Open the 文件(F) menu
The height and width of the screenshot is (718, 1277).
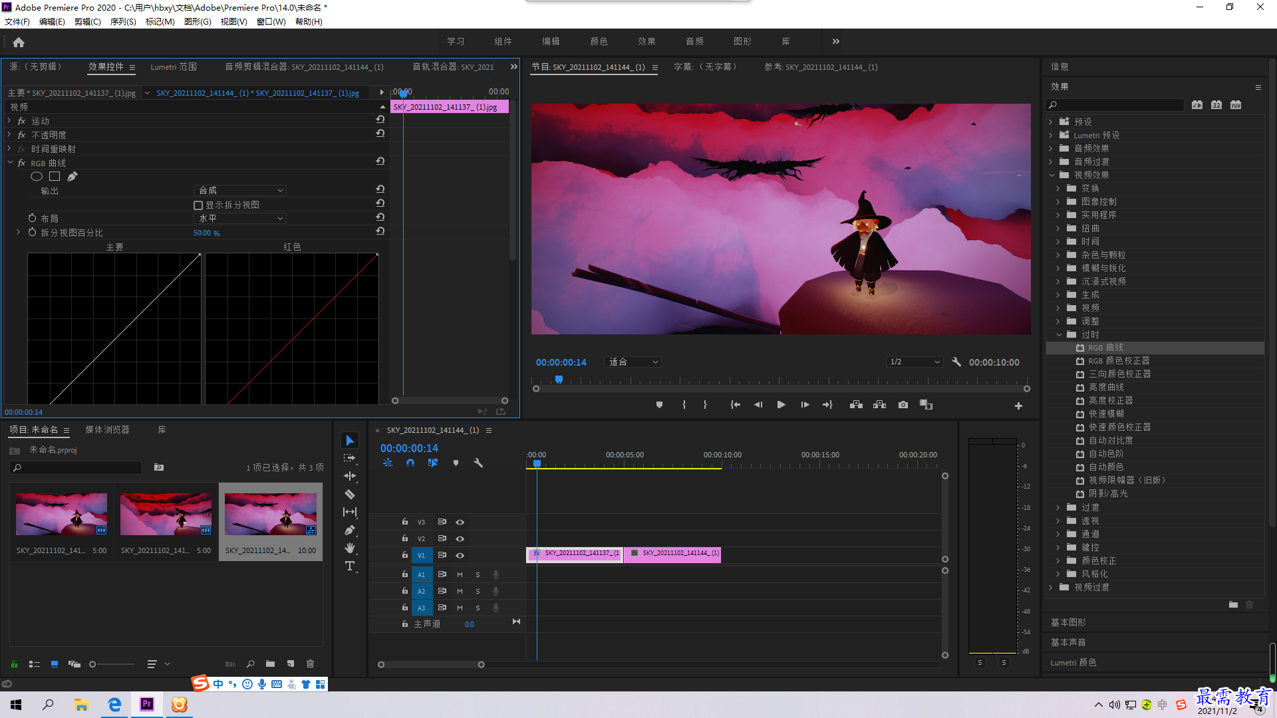click(17, 21)
